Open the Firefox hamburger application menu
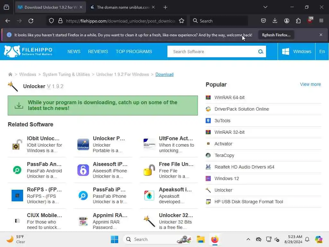The image size is (329, 247). (321, 21)
